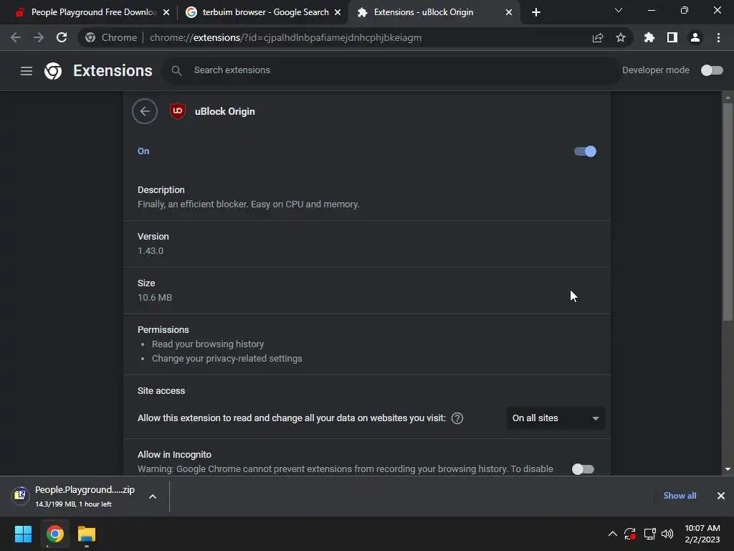Open the site access help question icon
This screenshot has width=734, height=551.
click(x=457, y=418)
